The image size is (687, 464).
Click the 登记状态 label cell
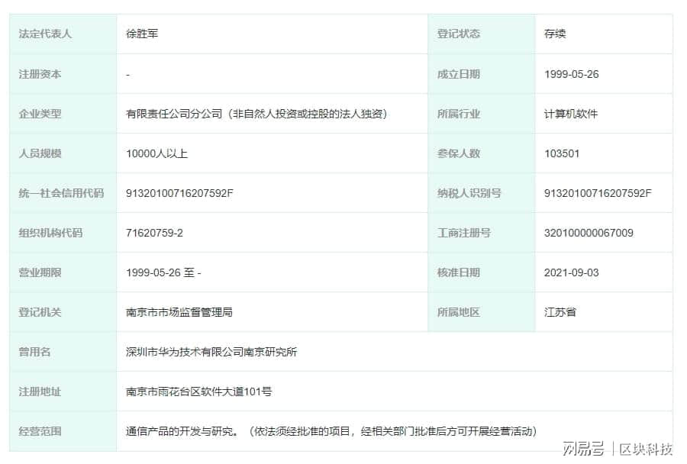point(481,34)
